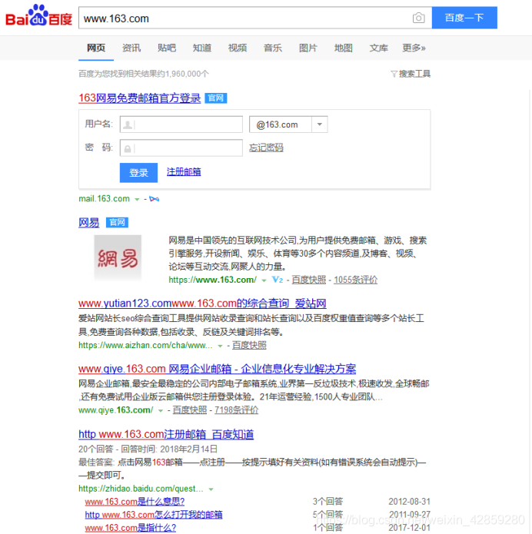Focus the 用户名 input field
This screenshot has width=532, height=534.
click(x=181, y=124)
